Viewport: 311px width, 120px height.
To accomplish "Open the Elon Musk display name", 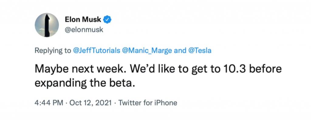I will (83, 20).
